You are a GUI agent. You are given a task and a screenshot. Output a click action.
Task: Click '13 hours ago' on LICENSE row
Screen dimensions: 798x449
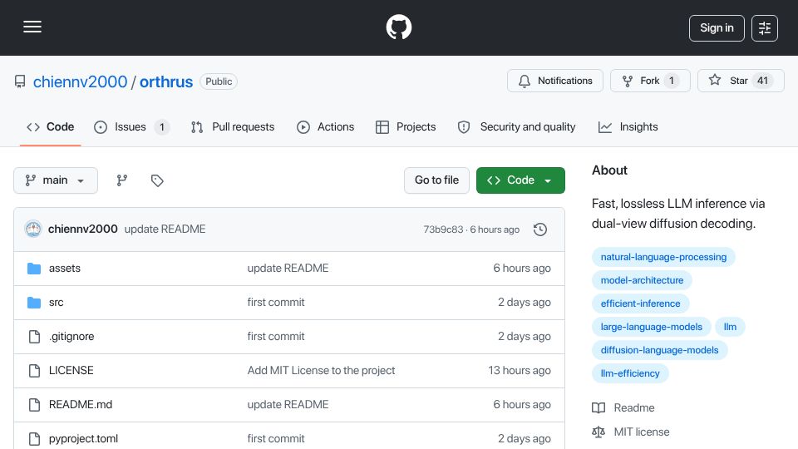[519, 371]
